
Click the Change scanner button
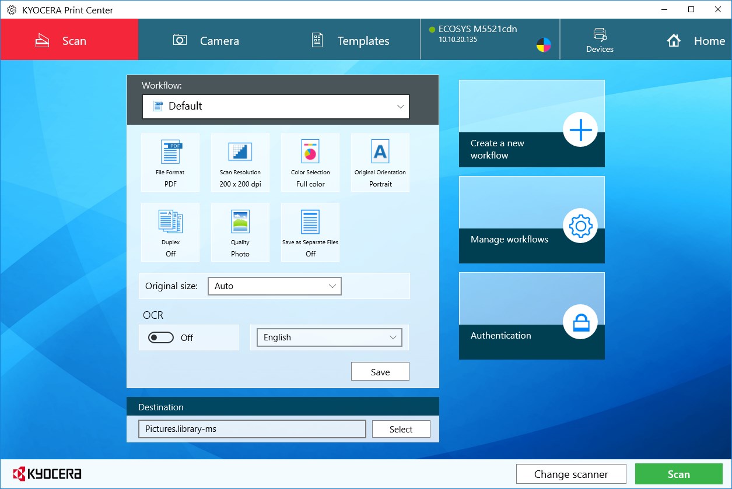click(x=571, y=474)
